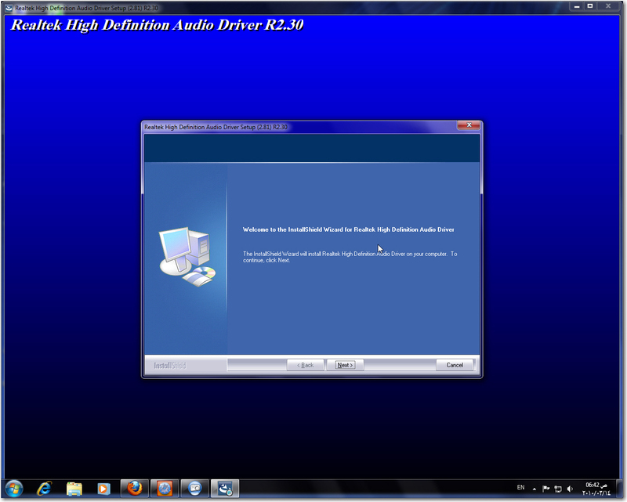Open Windows Explorer folder icon in taskbar
The height and width of the screenshot is (502, 627).
pos(74,489)
